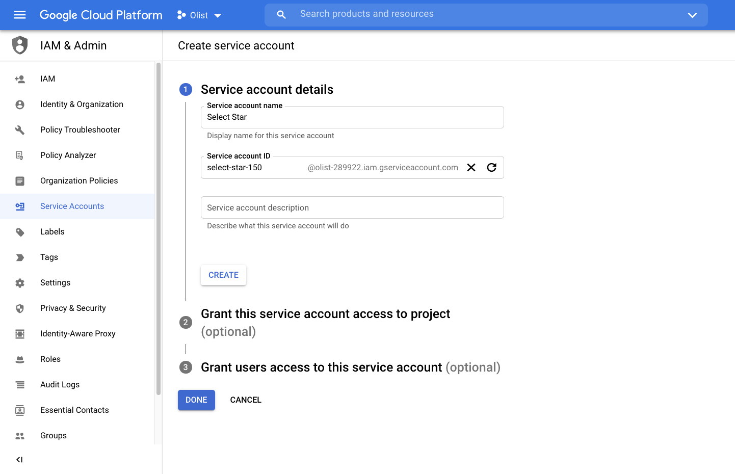Open Identity-Aware Proxy page
735x474 pixels.
coord(77,334)
